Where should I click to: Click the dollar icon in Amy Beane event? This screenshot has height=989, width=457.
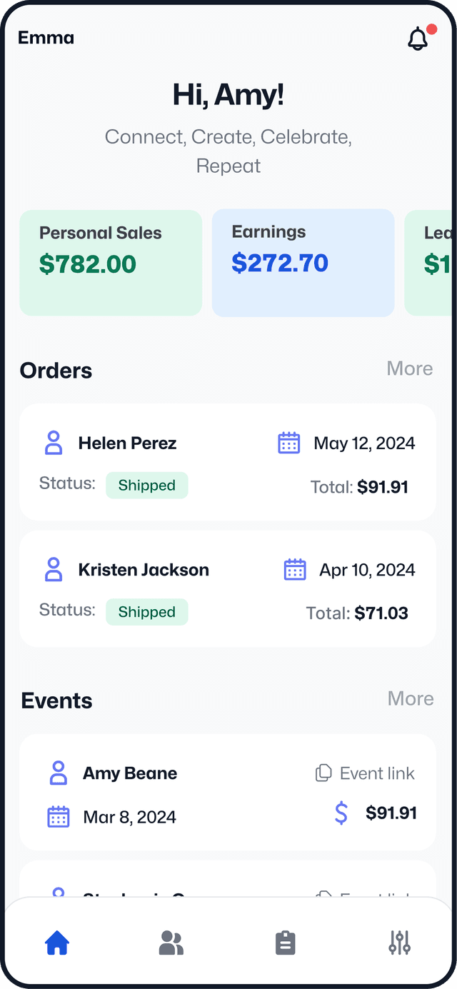tap(341, 813)
